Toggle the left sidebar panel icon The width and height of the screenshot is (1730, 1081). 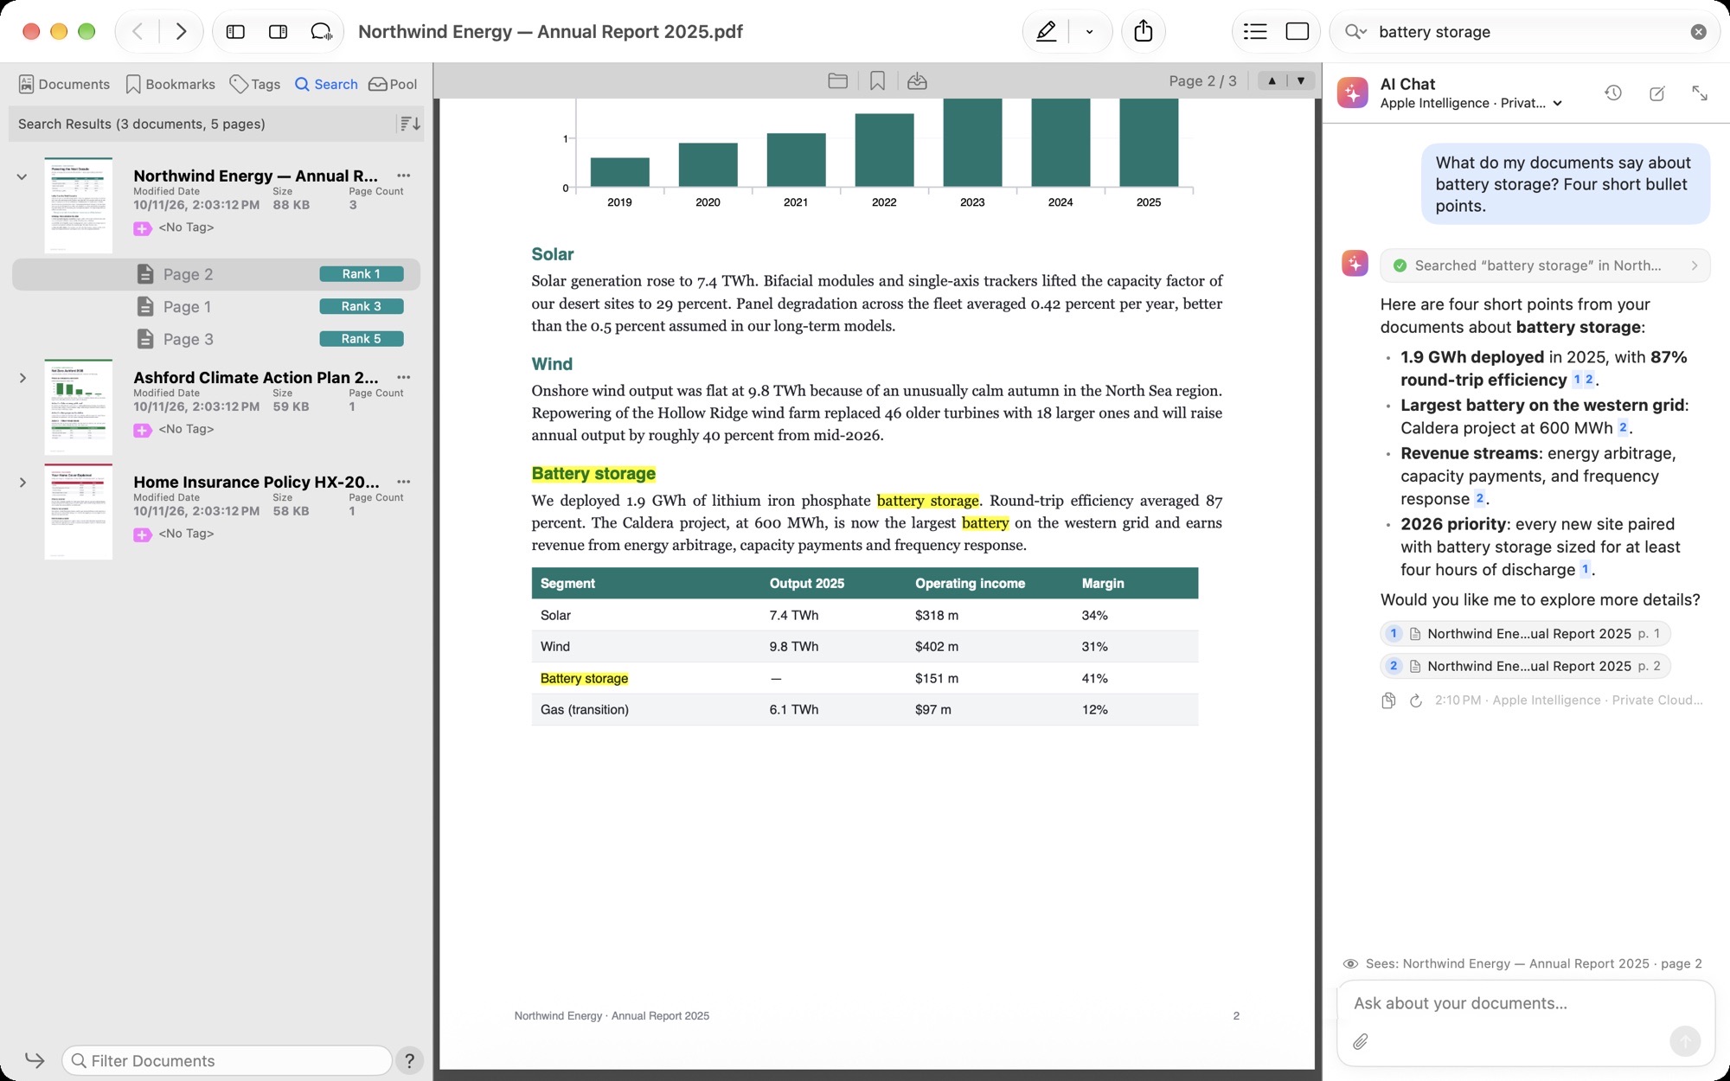click(x=235, y=32)
